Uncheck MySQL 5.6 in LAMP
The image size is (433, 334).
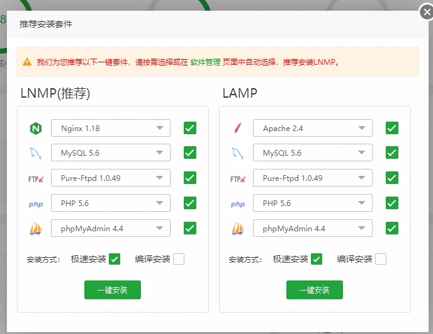pos(392,153)
